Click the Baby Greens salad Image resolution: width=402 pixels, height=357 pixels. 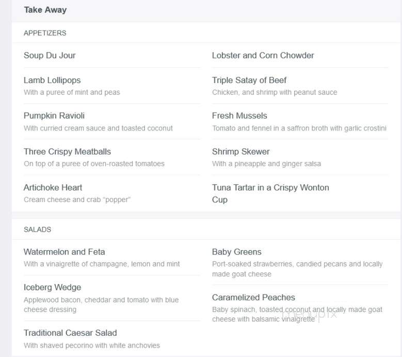tap(237, 252)
